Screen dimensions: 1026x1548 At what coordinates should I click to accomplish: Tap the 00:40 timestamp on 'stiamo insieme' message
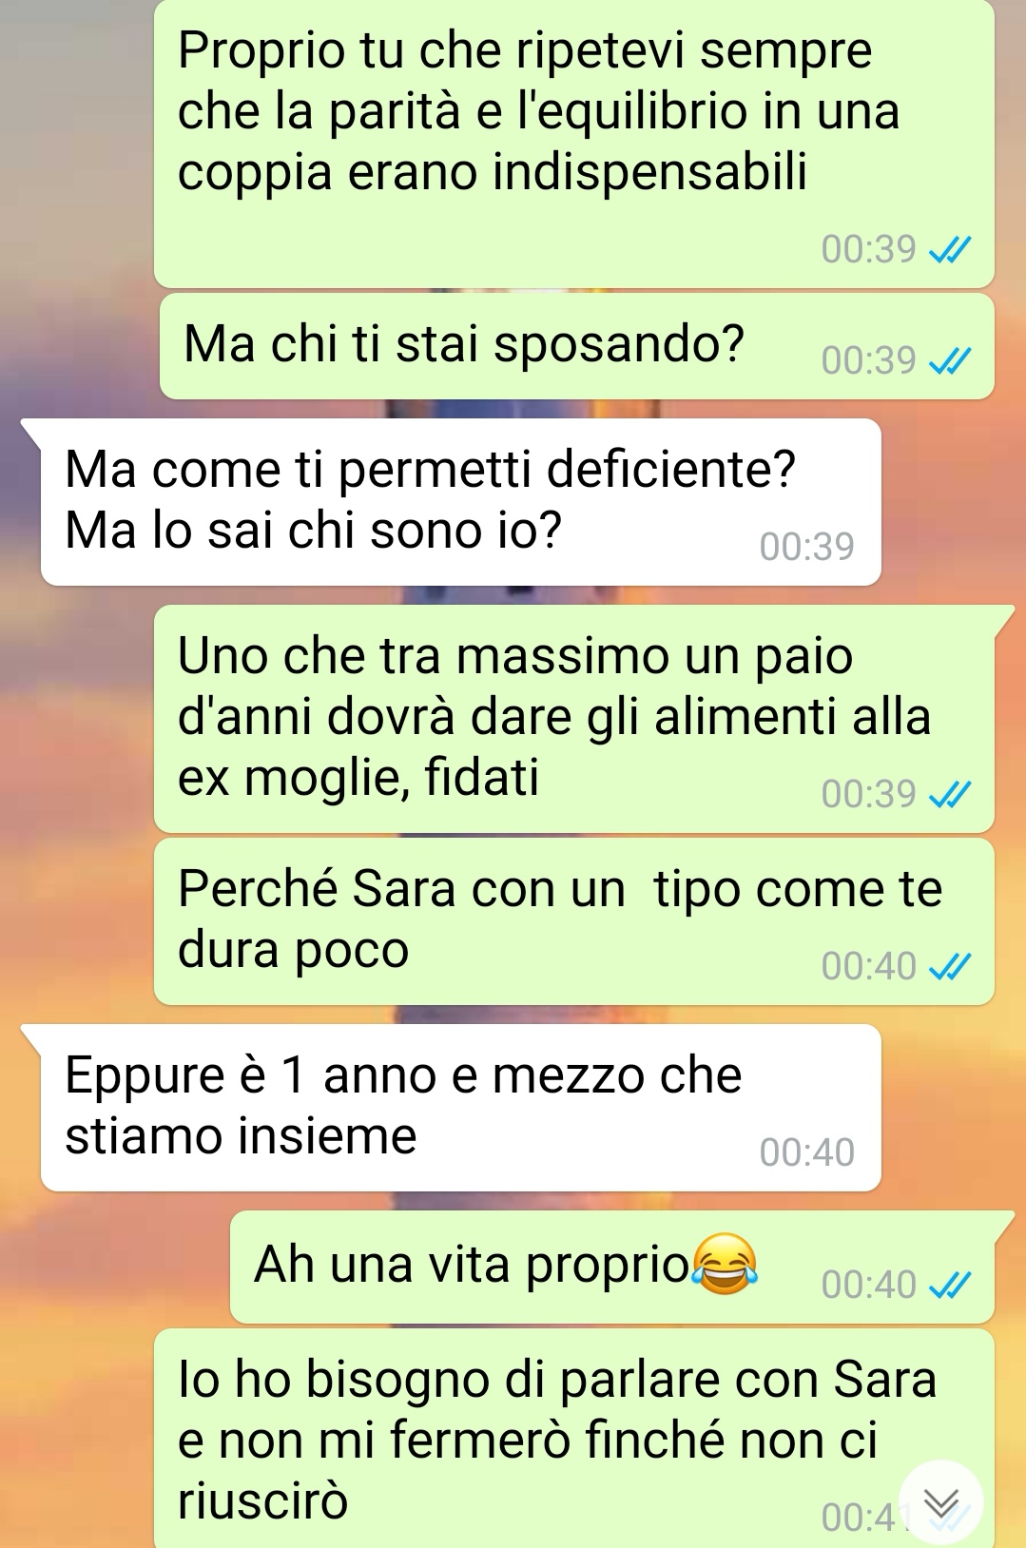click(807, 1152)
